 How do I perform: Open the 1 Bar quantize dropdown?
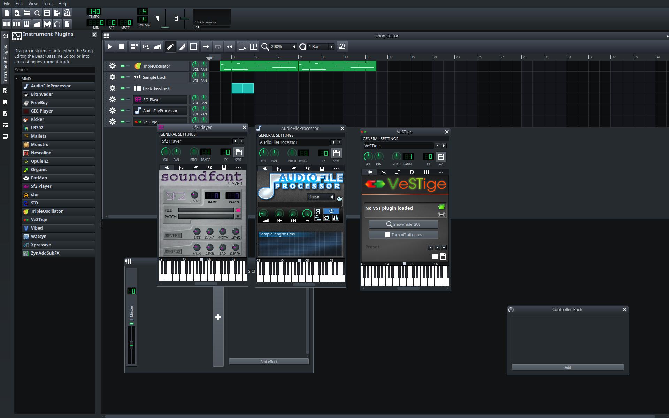coord(331,47)
